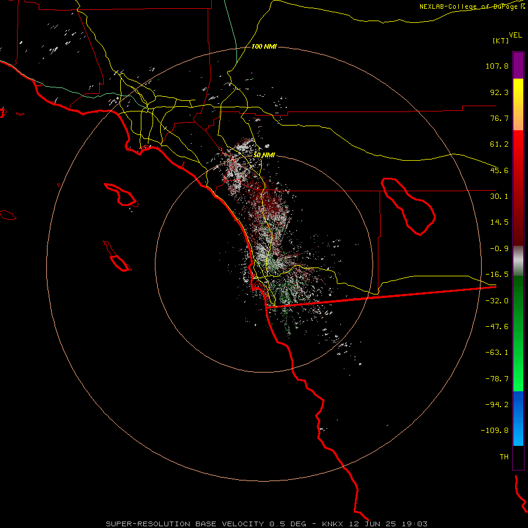Select the -78.7 scale value

point(497,379)
